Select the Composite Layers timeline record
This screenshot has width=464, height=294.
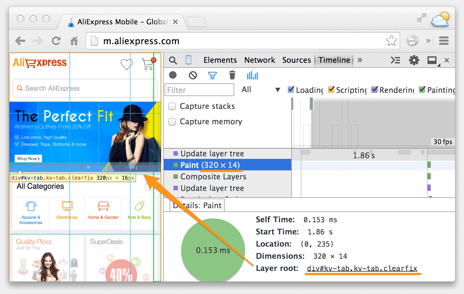pos(213,176)
